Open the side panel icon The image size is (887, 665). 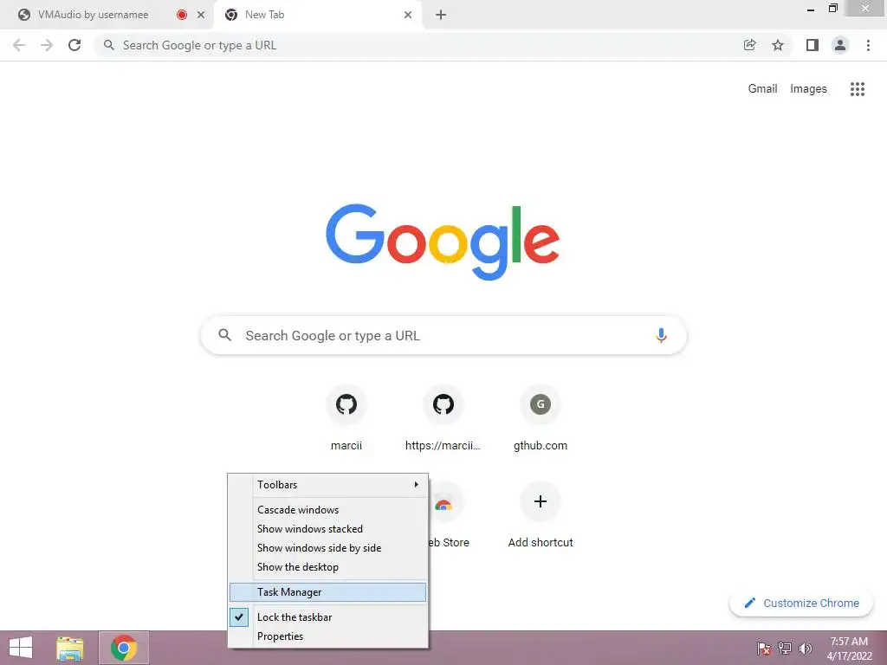point(813,45)
